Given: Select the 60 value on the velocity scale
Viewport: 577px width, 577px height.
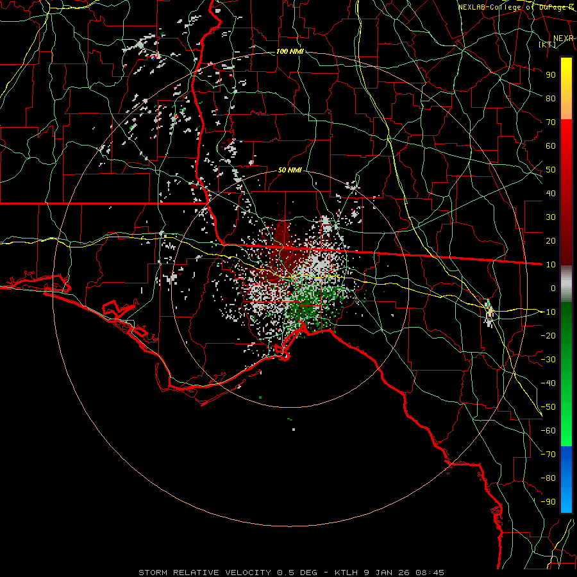Looking at the screenshot, I should point(551,146).
